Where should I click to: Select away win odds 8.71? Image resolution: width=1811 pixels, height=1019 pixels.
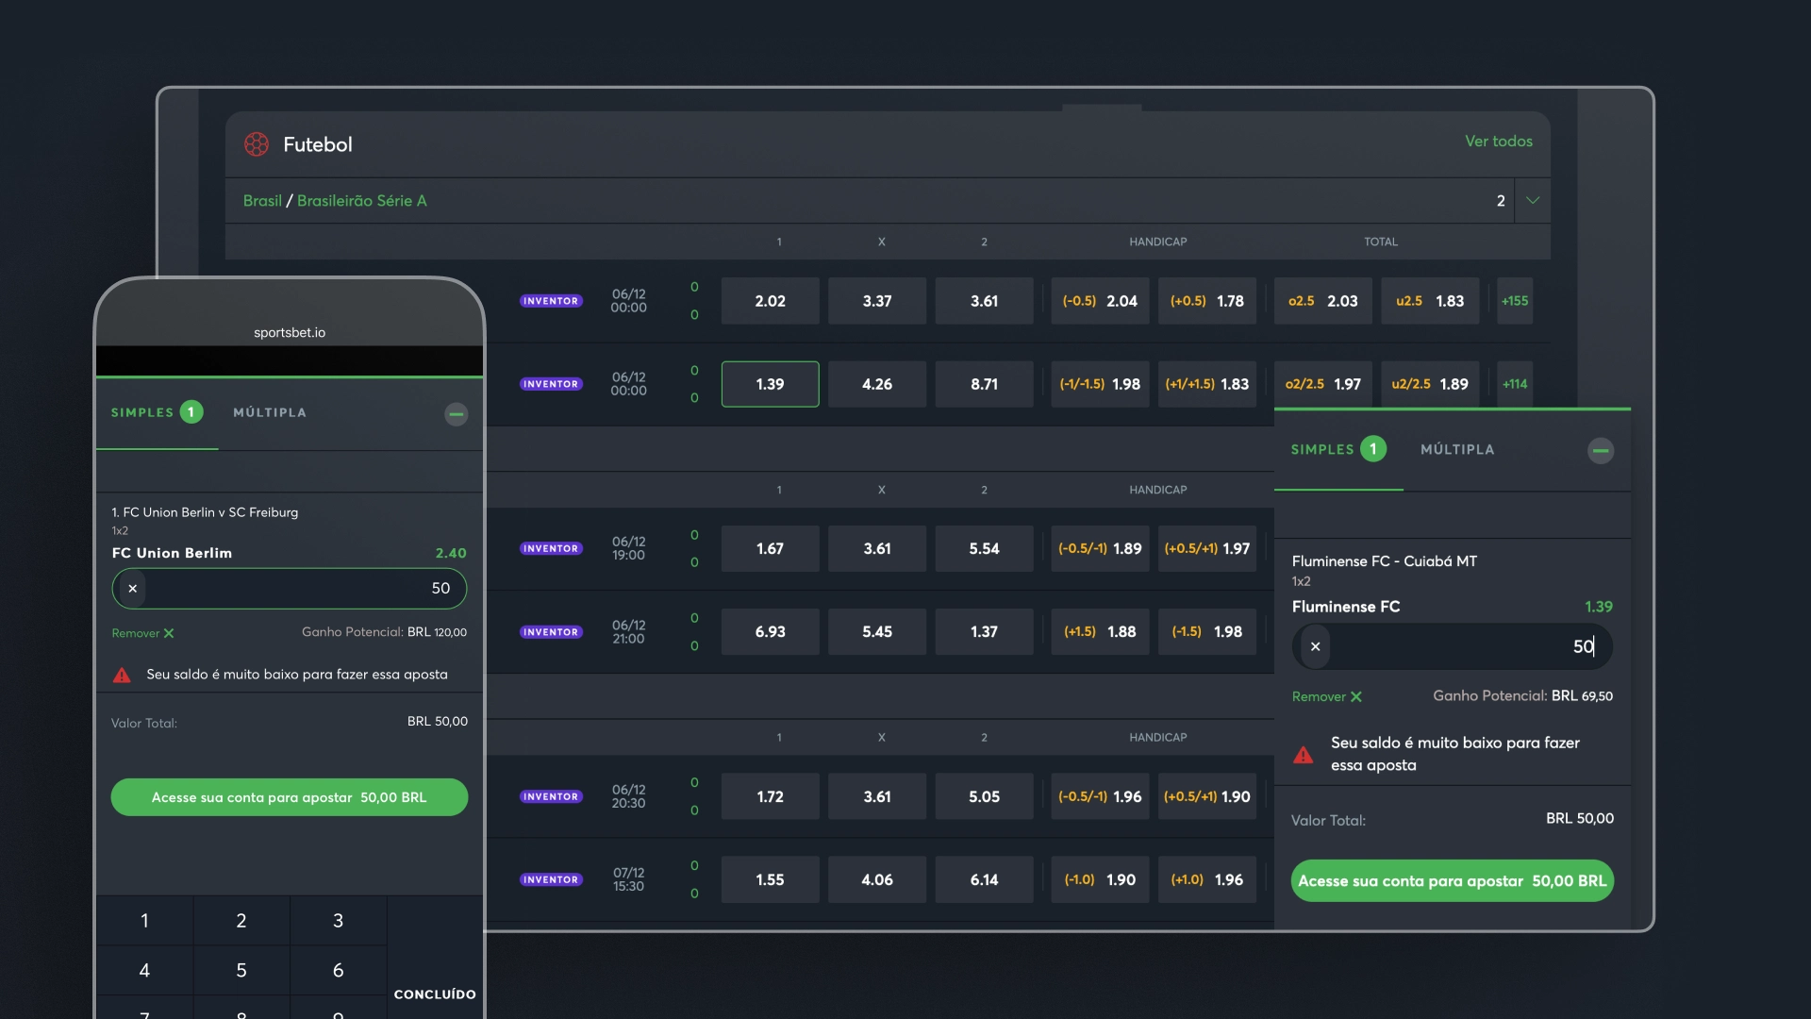point(984,384)
